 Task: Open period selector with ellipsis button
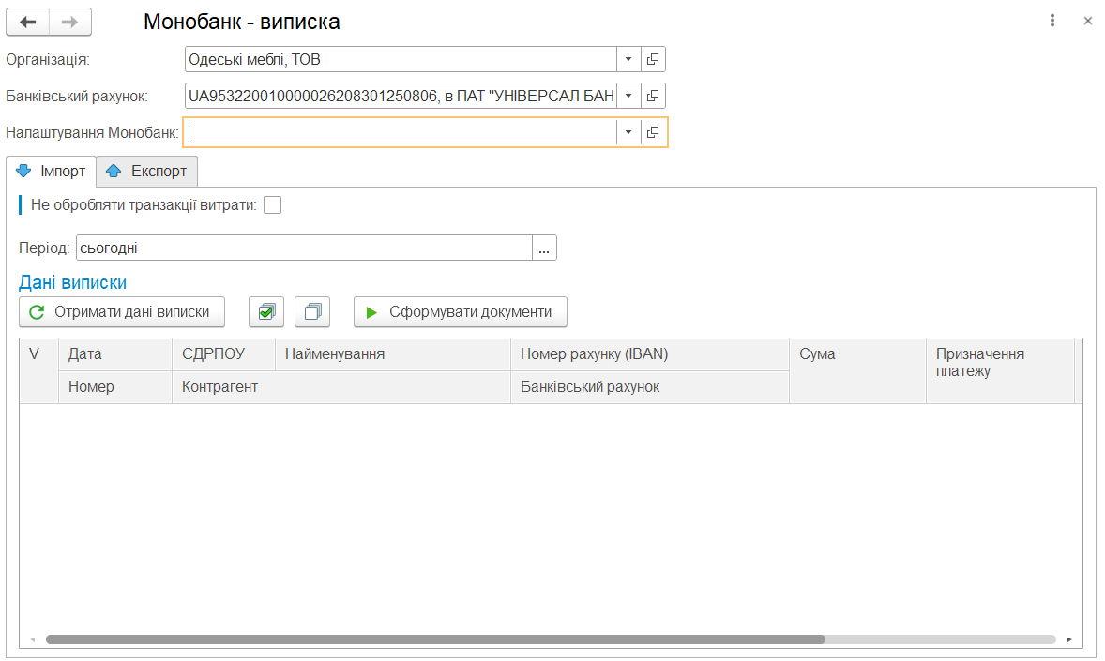pos(544,248)
